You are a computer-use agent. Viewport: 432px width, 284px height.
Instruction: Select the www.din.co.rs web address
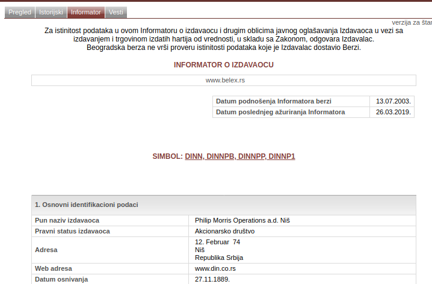coord(215,268)
